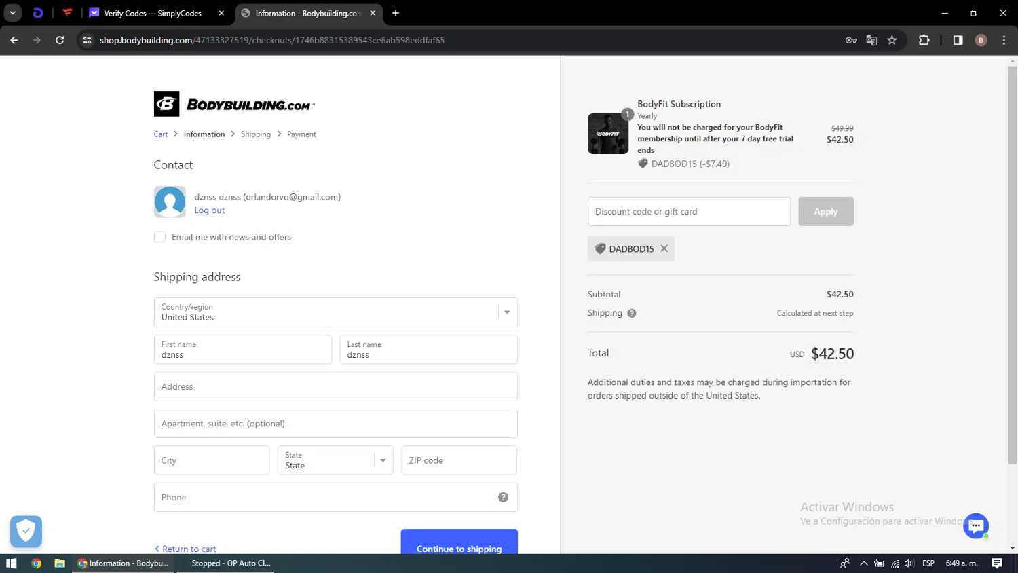
Task: Remove the DADBOD15 discount code
Action: (664, 248)
